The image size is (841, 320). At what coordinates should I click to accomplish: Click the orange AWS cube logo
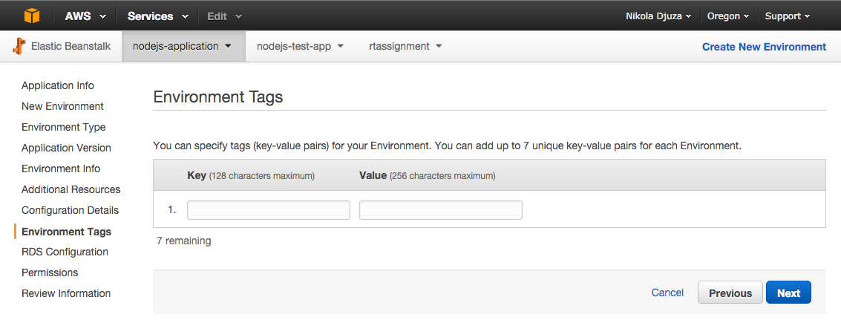[32, 16]
